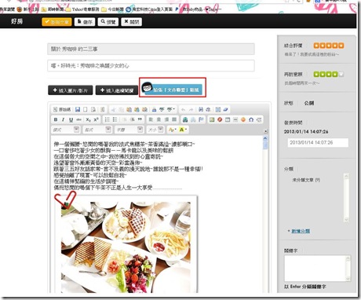
Task: Click the Insert Flash icon
Action: (x=220, y=119)
